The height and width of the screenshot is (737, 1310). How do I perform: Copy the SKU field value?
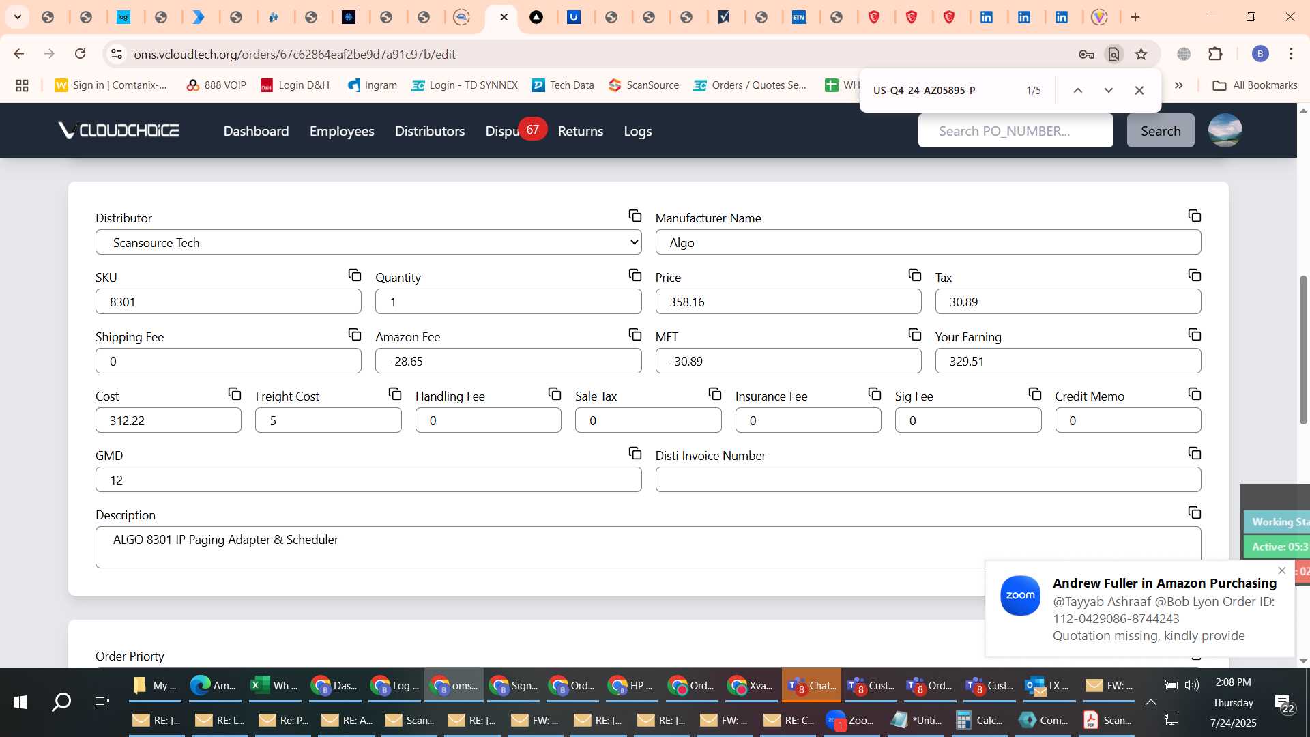pos(354,275)
